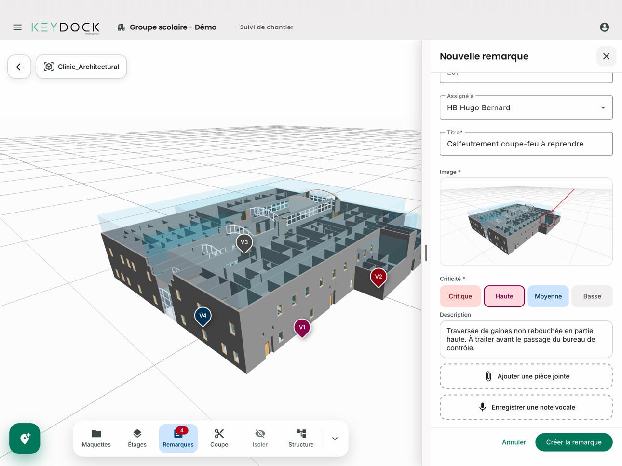
Task: Click the add-location pin green button
Action: (x=25, y=439)
